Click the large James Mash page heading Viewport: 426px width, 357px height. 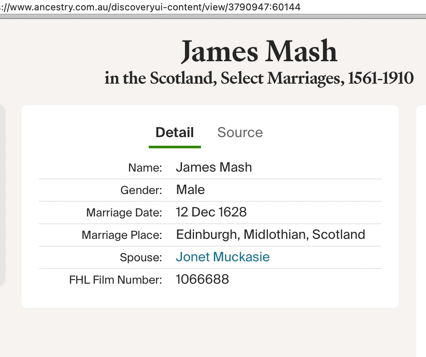click(259, 51)
